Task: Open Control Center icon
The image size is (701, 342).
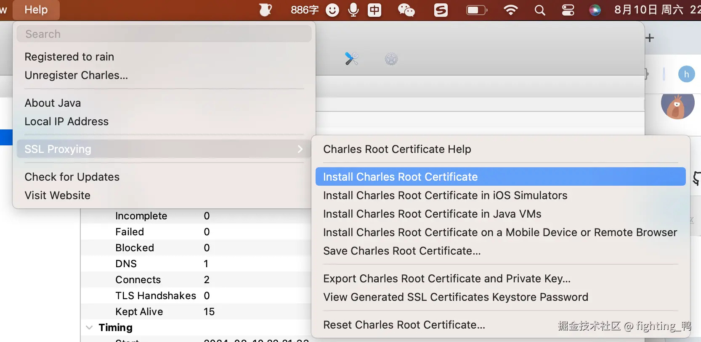Action: [x=568, y=10]
